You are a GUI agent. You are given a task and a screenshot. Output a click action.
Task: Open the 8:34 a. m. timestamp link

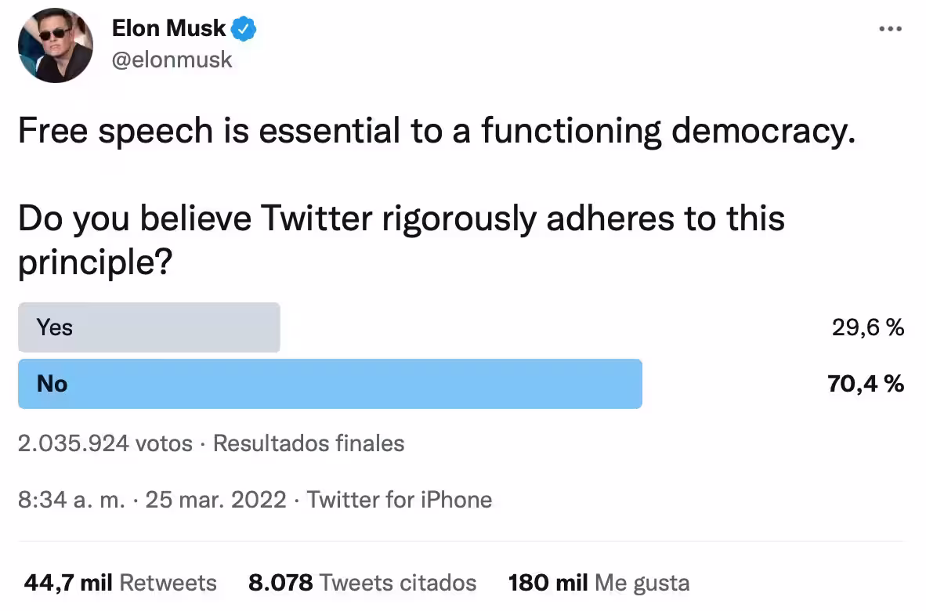71,500
